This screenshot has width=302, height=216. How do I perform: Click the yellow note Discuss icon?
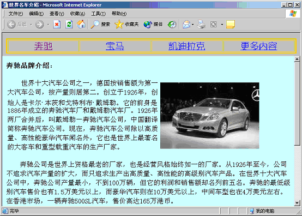coord(231,25)
